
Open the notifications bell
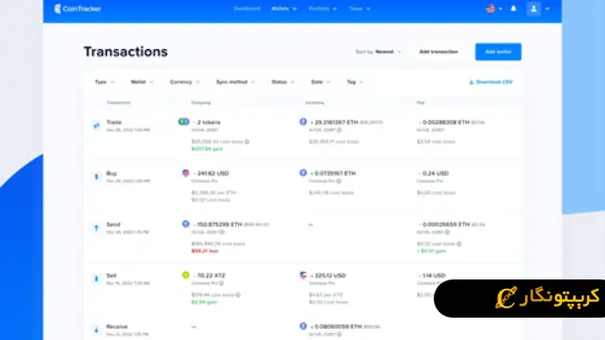(513, 8)
